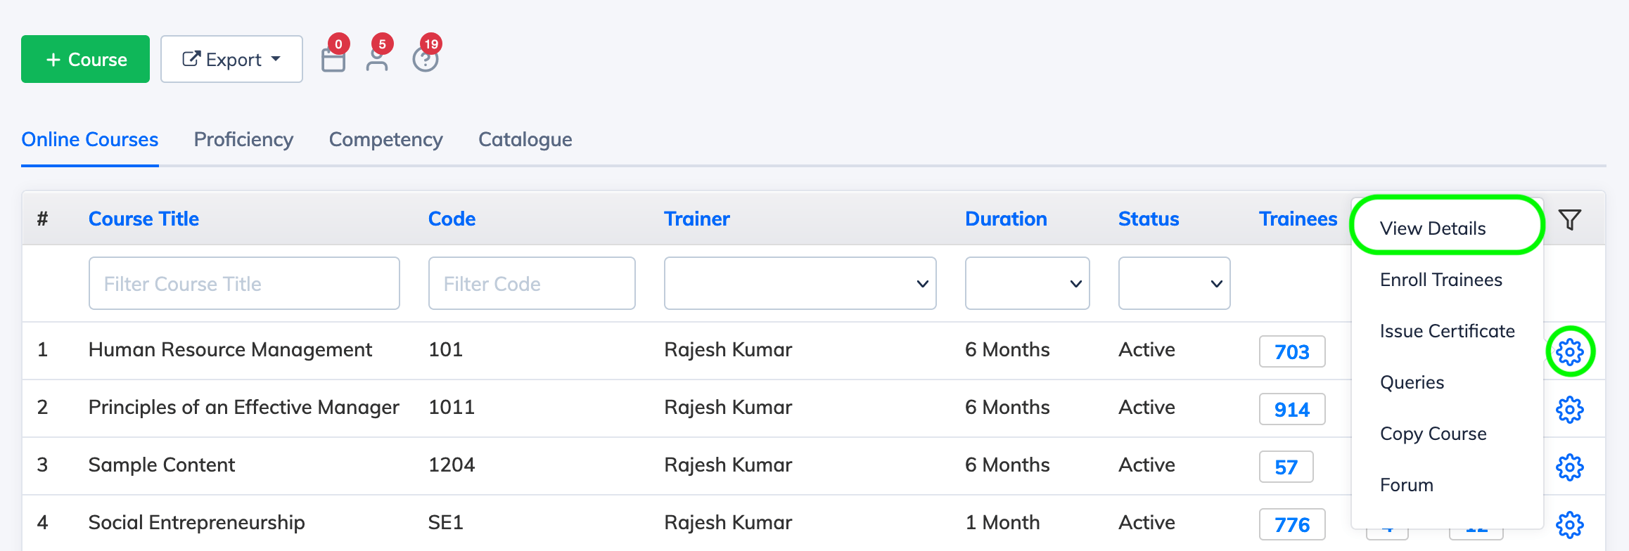Sort by Code column header

[x=452, y=219]
